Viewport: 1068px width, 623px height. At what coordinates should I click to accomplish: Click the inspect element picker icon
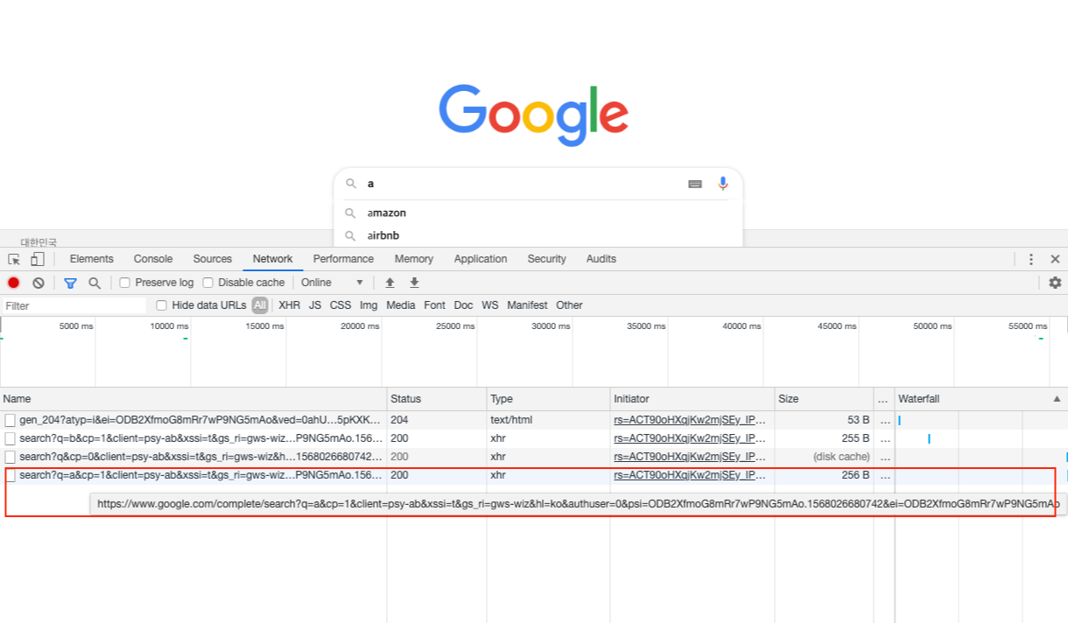[14, 259]
